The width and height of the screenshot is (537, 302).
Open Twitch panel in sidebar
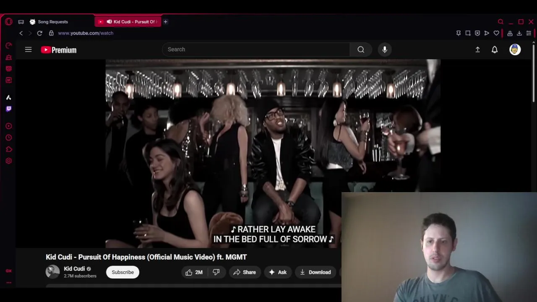click(8, 109)
